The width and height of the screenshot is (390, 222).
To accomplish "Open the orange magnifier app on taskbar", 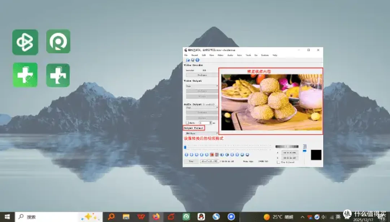I will (111, 217).
